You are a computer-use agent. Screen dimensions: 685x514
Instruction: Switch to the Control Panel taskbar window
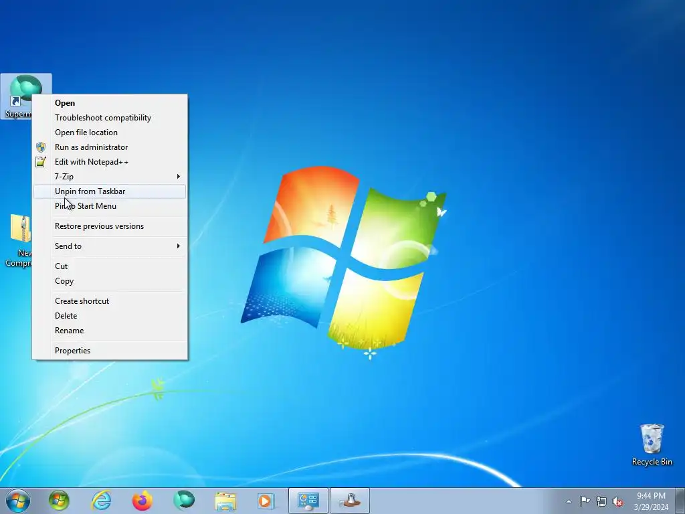(x=308, y=501)
